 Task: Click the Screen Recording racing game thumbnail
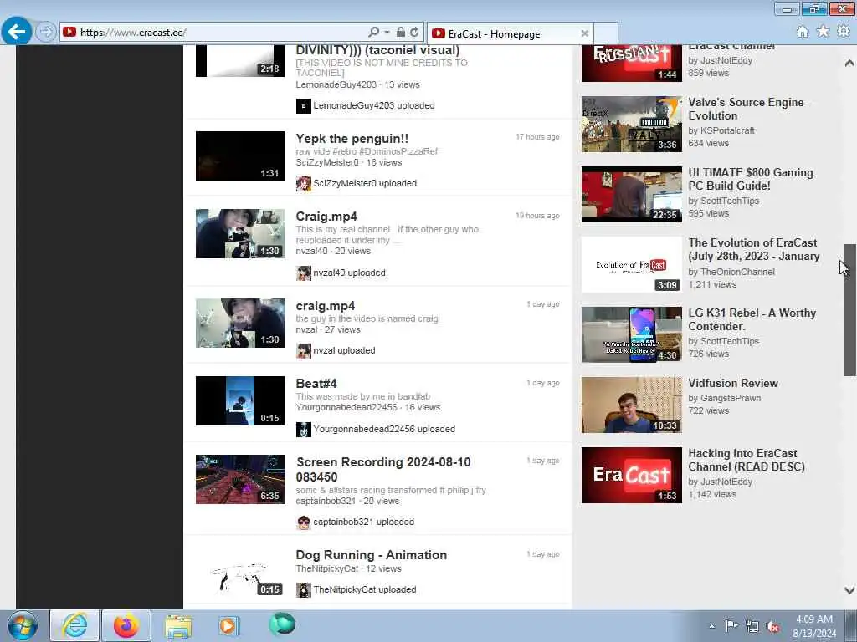click(240, 479)
